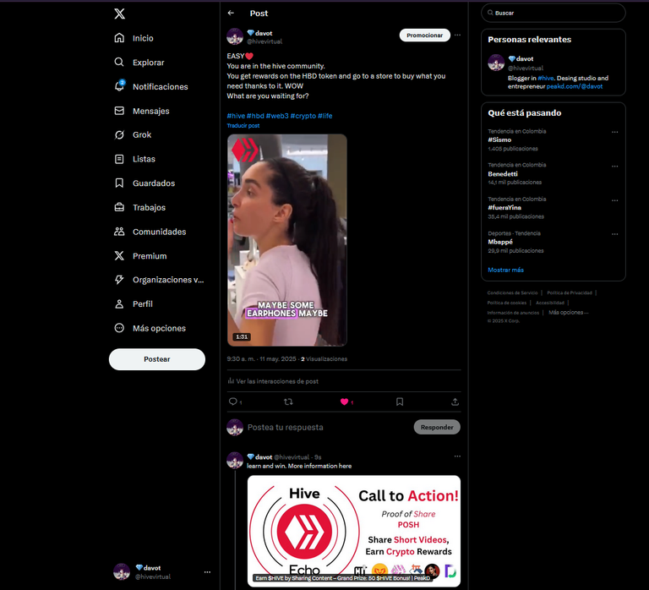The width and height of the screenshot is (649, 590).
Task: Open options for #Sismo trend
Action: (615, 132)
